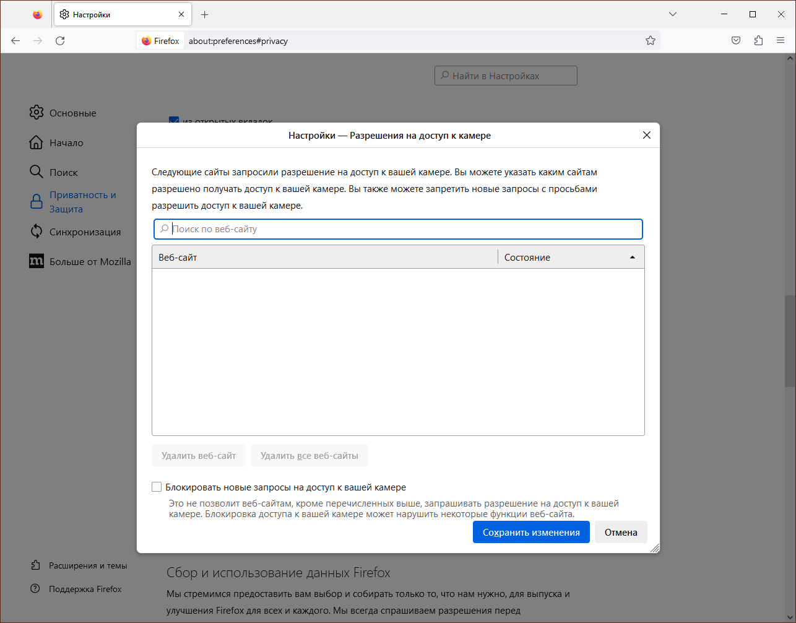Viewport: 796px width, 623px height.
Task: Click the Отмена button
Action: (621, 533)
